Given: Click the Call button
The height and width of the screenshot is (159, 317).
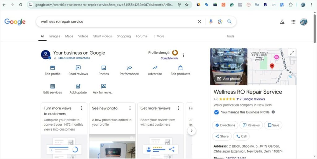Looking at the screenshot, I should (241, 136).
